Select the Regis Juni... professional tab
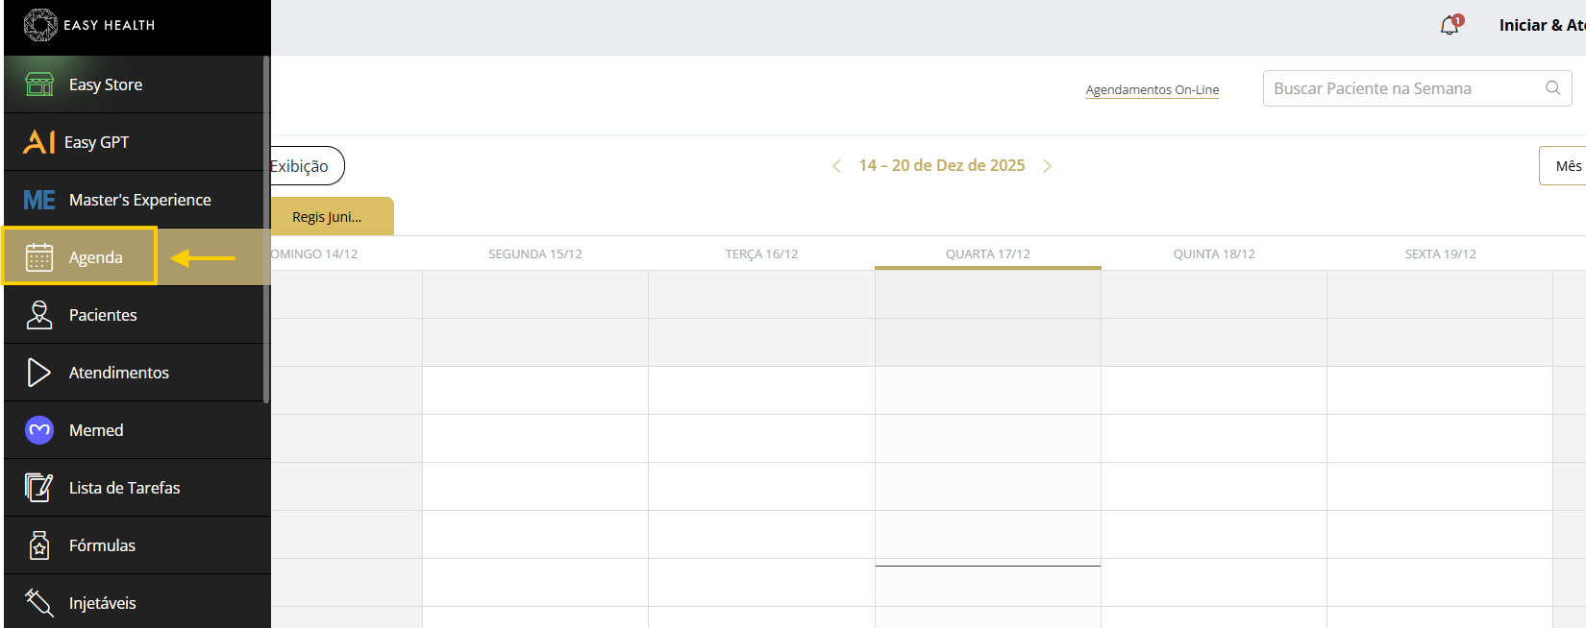1586x628 pixels. click(x=328, y=217)
